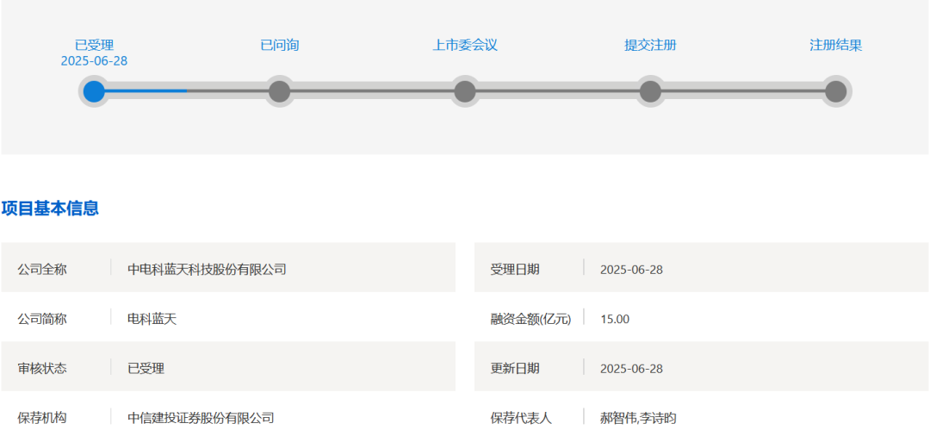Click the 更新日期 value 2025-06-28
Viewport: 930px width, 436px height.
coord(632,369)
